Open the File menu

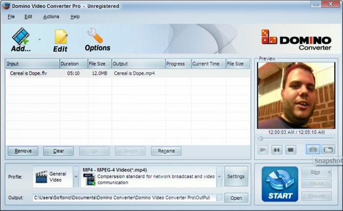11,17
